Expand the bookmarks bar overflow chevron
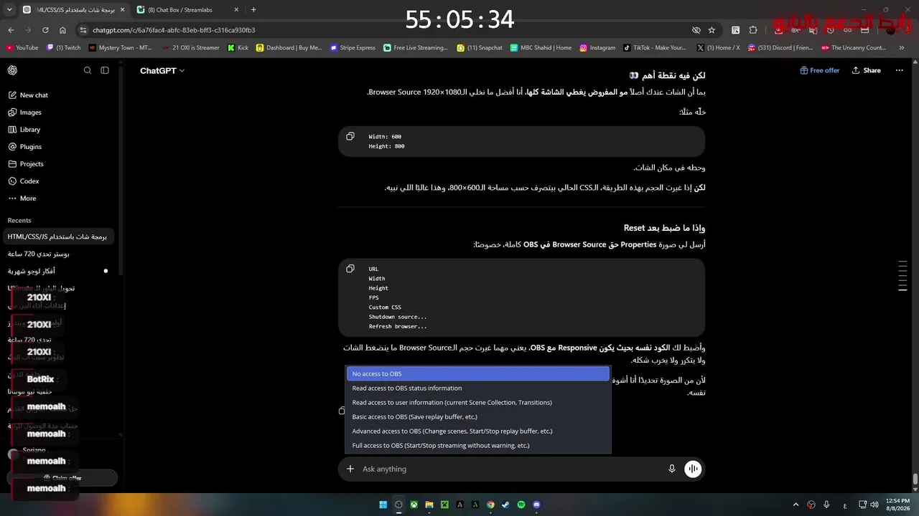Image resolution: width=919 pixels, height=516 pixels. click(x=902, y=48)
